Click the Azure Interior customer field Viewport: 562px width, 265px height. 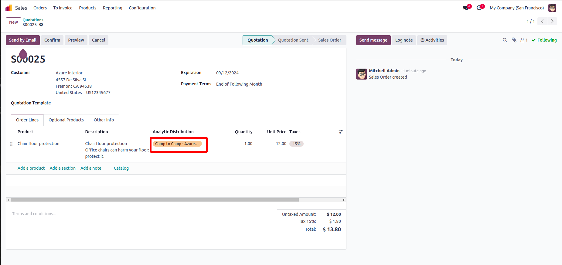coord(69,73)
